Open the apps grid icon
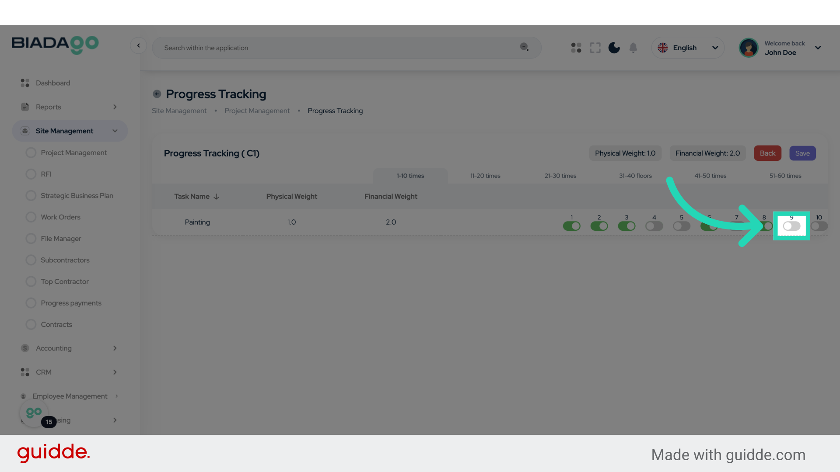 [576, 48]
